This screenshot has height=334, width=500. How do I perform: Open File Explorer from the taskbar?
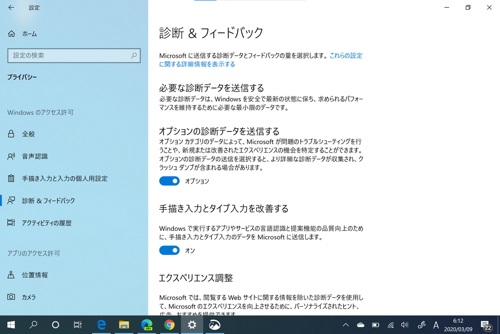tap(124, 324)
